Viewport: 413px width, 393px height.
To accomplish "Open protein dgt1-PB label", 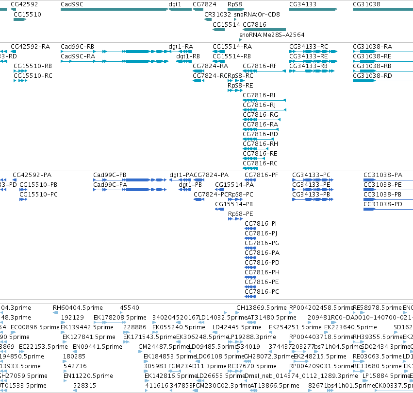I will (x=190, y=185).
